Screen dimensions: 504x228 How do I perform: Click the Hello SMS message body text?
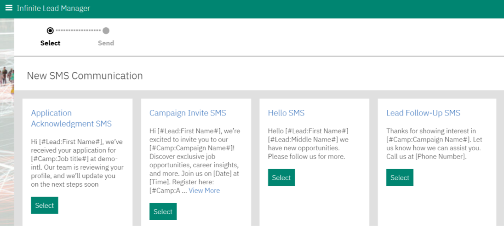309,144
